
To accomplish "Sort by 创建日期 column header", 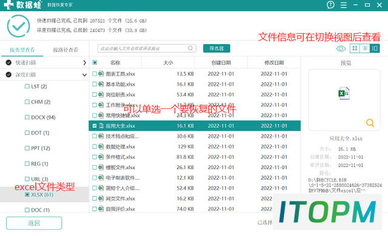I will [221, 63].
